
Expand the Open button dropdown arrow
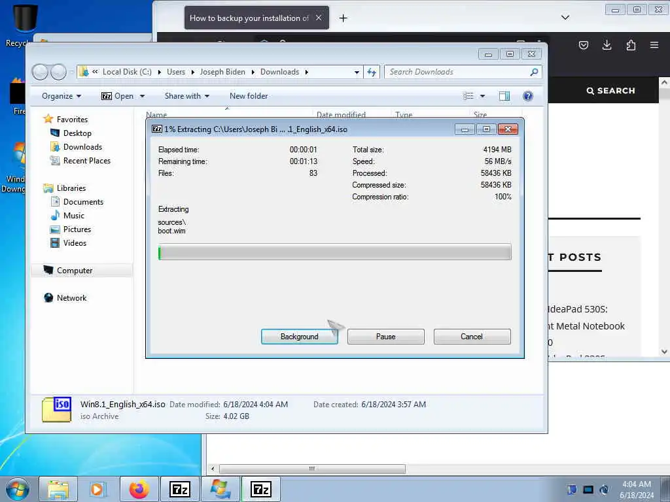(x=142, y=96)
